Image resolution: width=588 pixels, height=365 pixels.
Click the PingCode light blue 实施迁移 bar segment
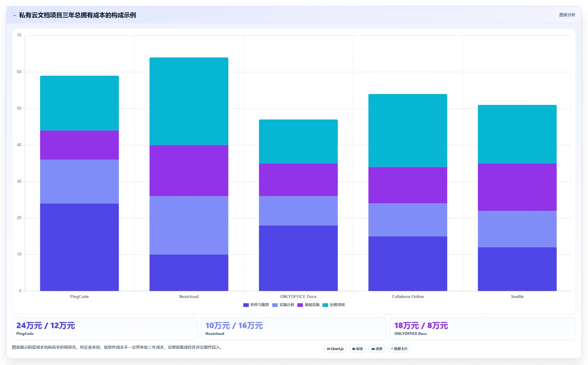coord(79,182)
